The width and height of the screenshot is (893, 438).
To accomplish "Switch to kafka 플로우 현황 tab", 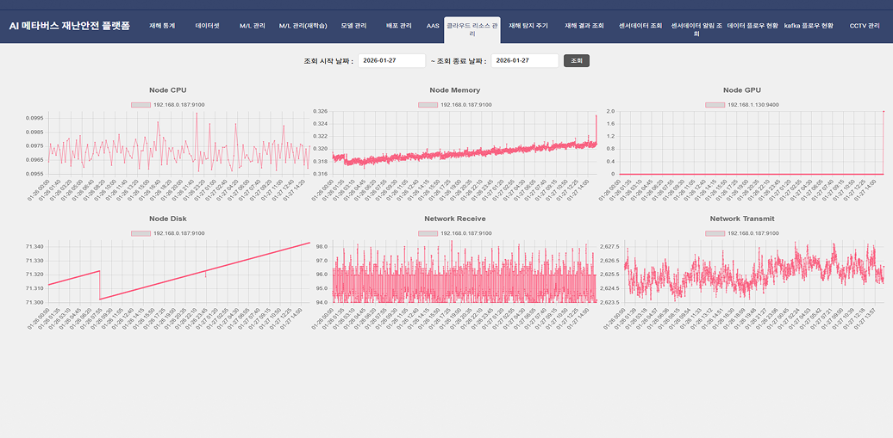I will (809, 26).
